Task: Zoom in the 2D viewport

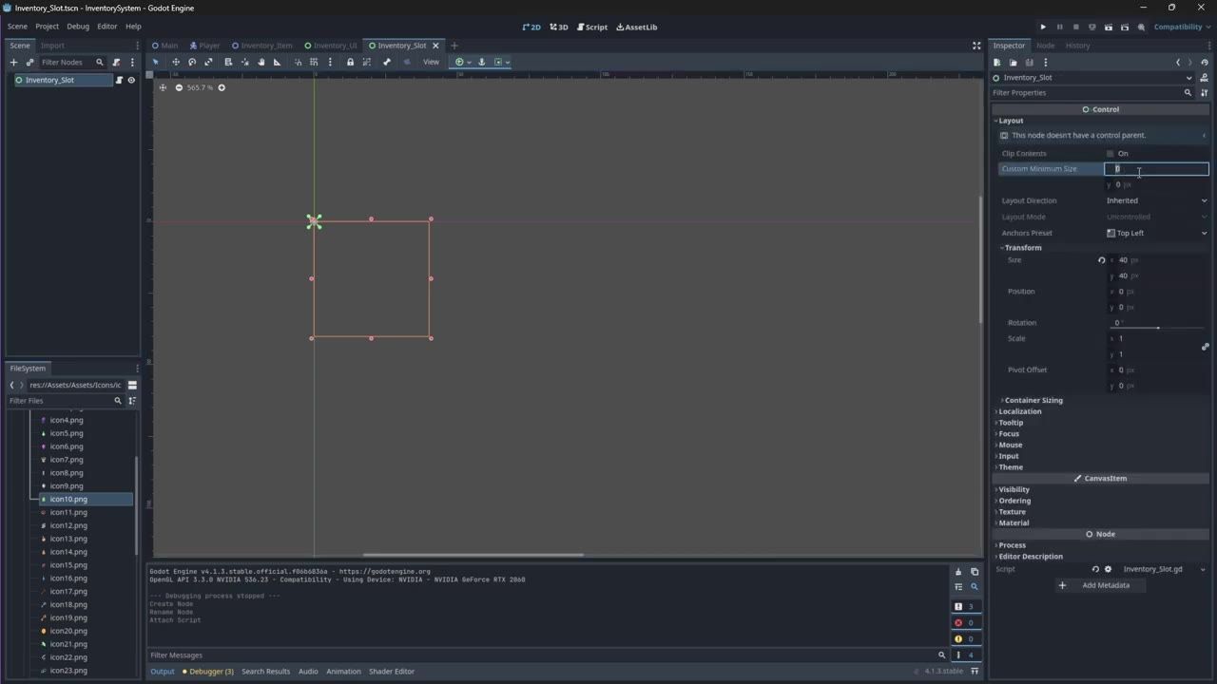Action: pyautogui.click(x=222, y=87)
